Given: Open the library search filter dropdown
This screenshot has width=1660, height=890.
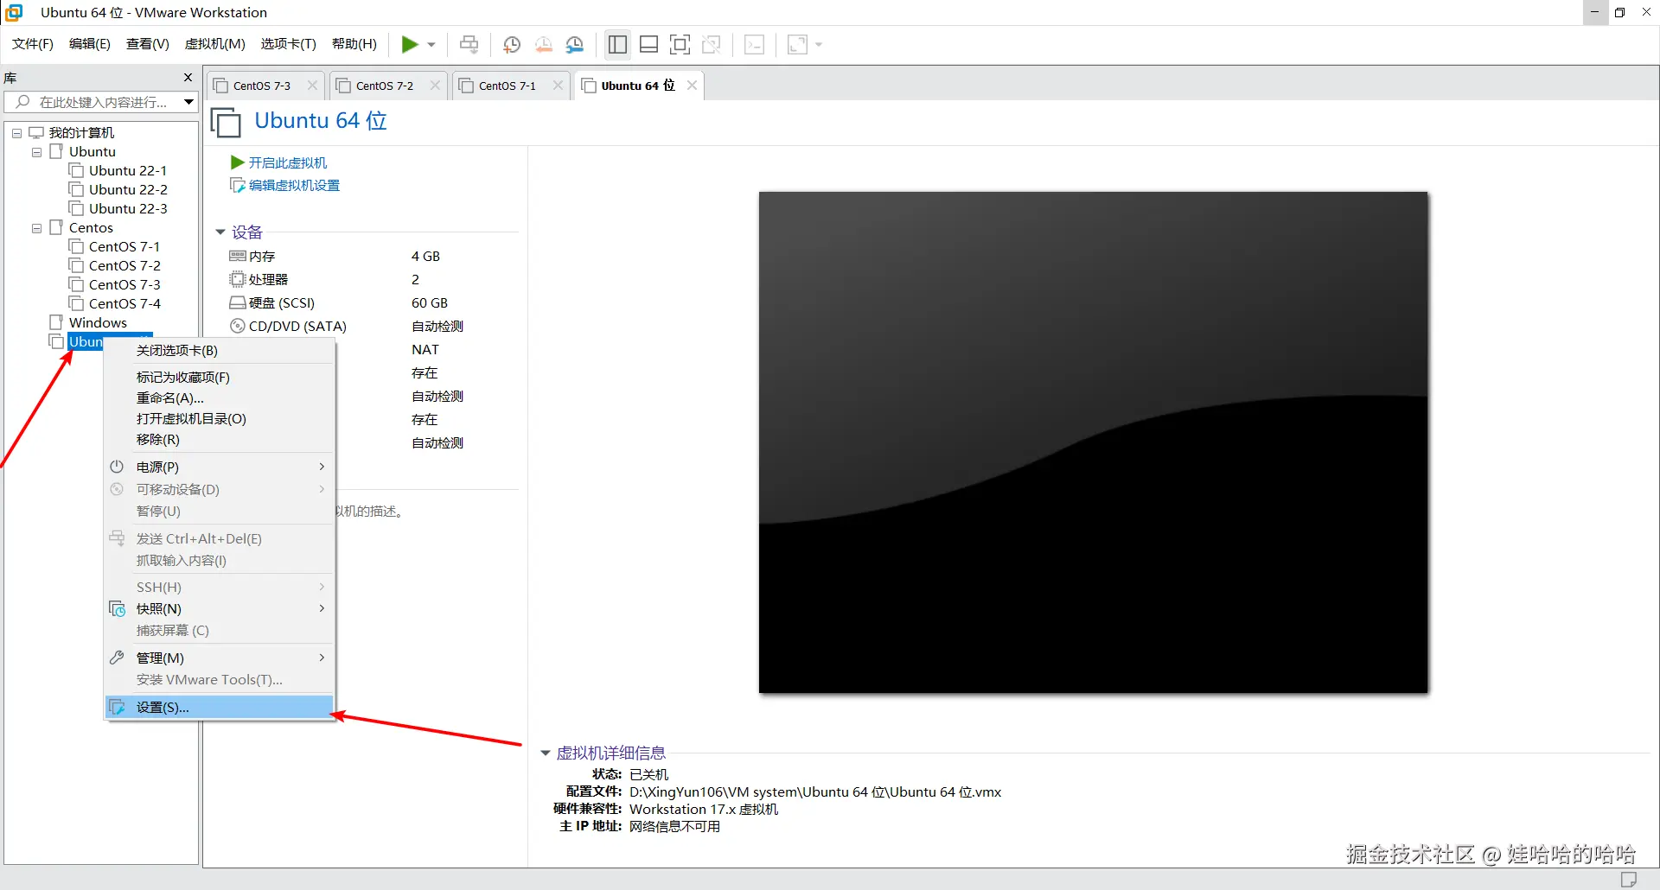Looking at the screenshot, I should click(188, 102).
